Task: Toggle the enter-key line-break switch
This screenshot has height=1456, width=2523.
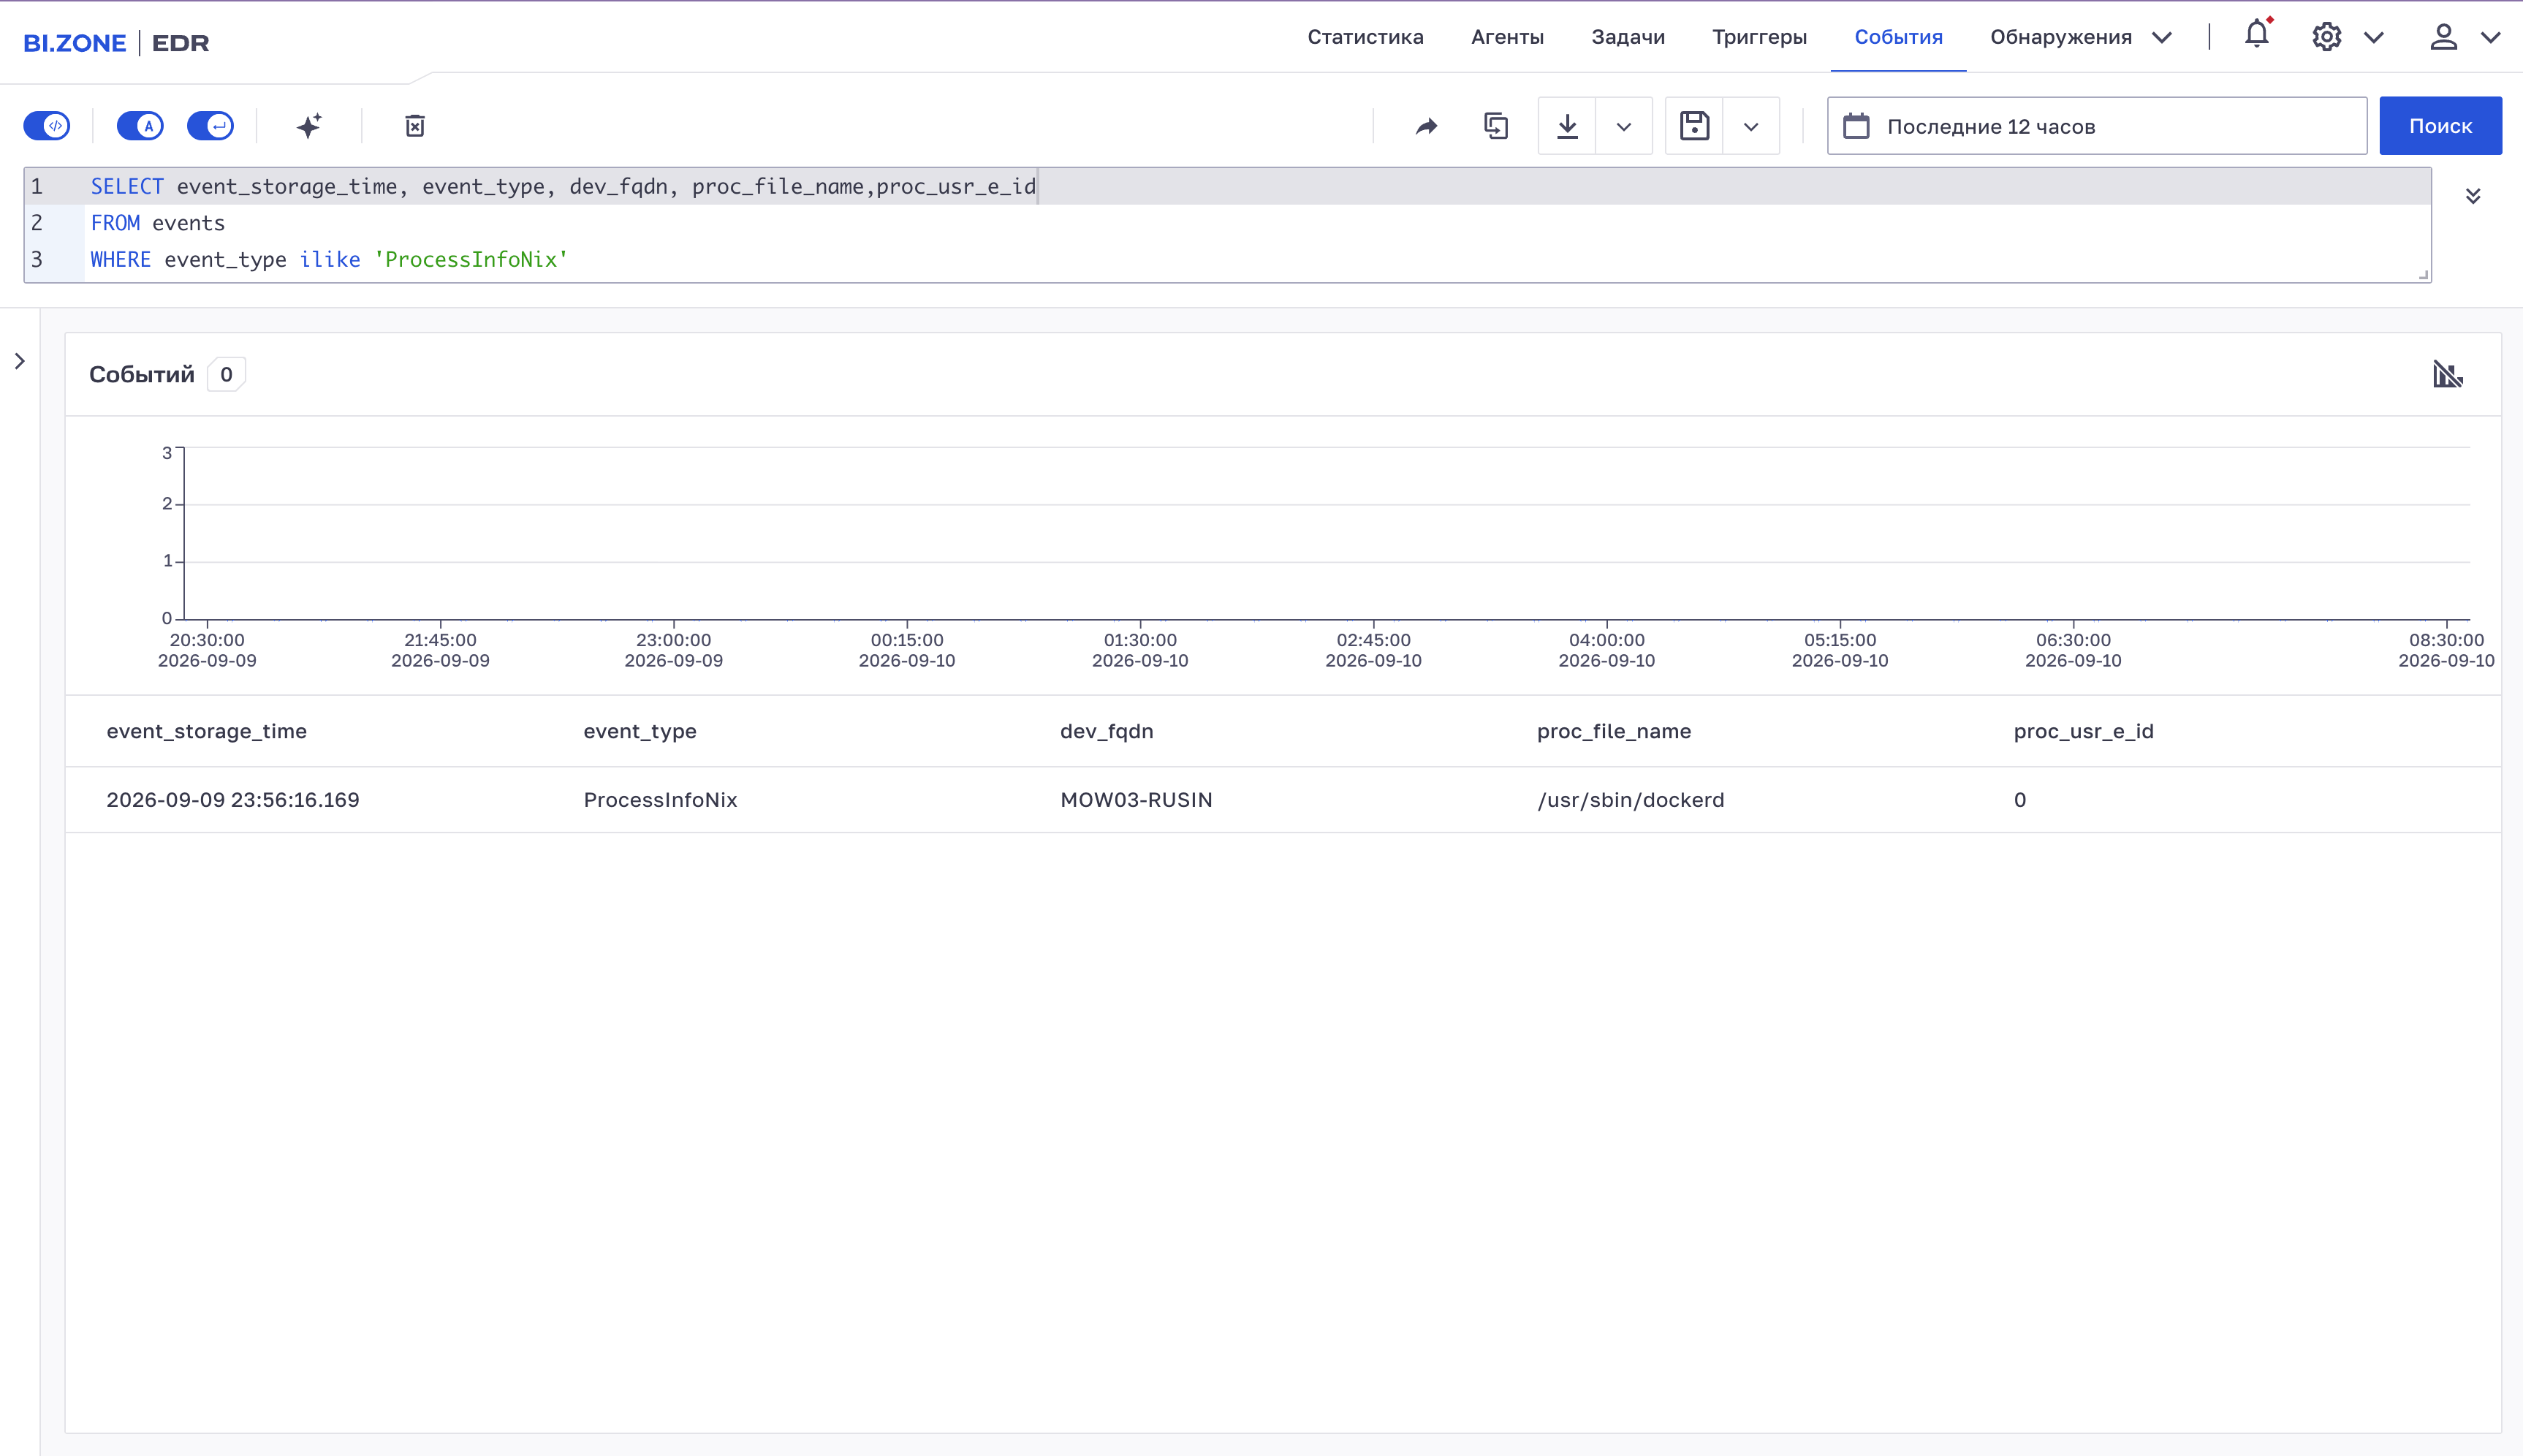Action: click(211, 126)
